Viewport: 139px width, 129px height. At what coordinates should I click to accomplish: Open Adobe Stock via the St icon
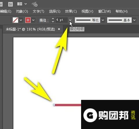click(x=10, y=4)
